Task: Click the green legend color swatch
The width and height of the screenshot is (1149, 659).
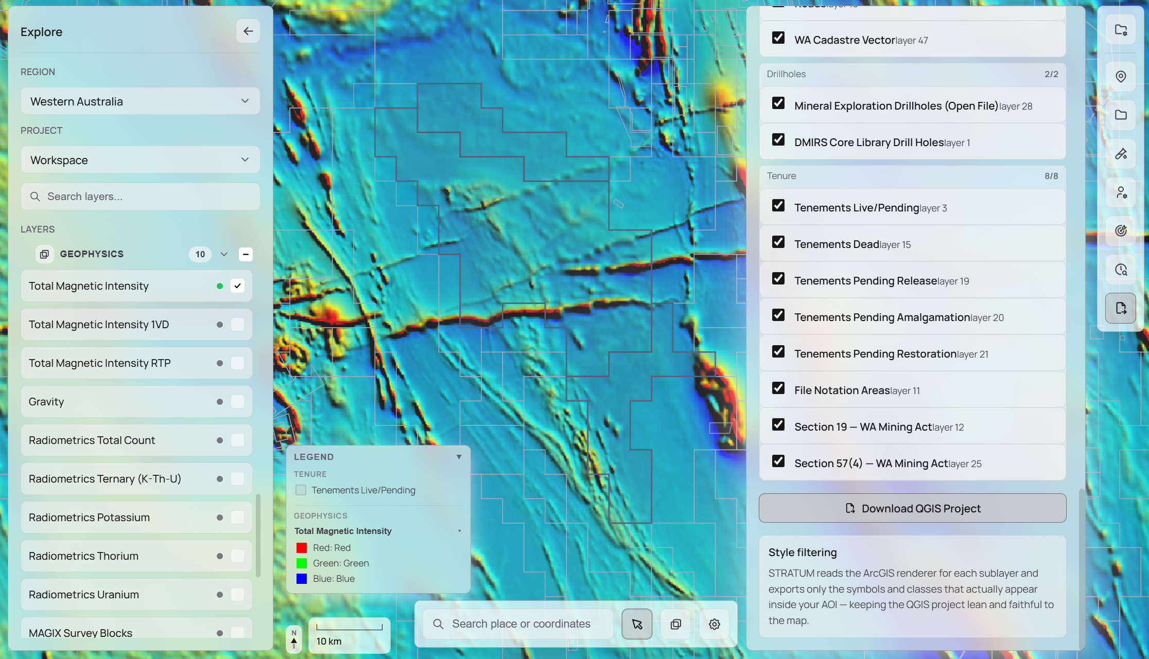Action: (x=302, y=563)
